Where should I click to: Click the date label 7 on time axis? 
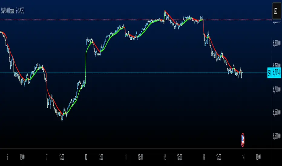click(47, 157)
